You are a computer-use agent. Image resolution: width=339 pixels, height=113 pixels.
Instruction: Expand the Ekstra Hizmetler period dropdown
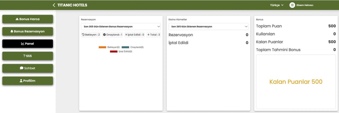click(x=208, y=26)
